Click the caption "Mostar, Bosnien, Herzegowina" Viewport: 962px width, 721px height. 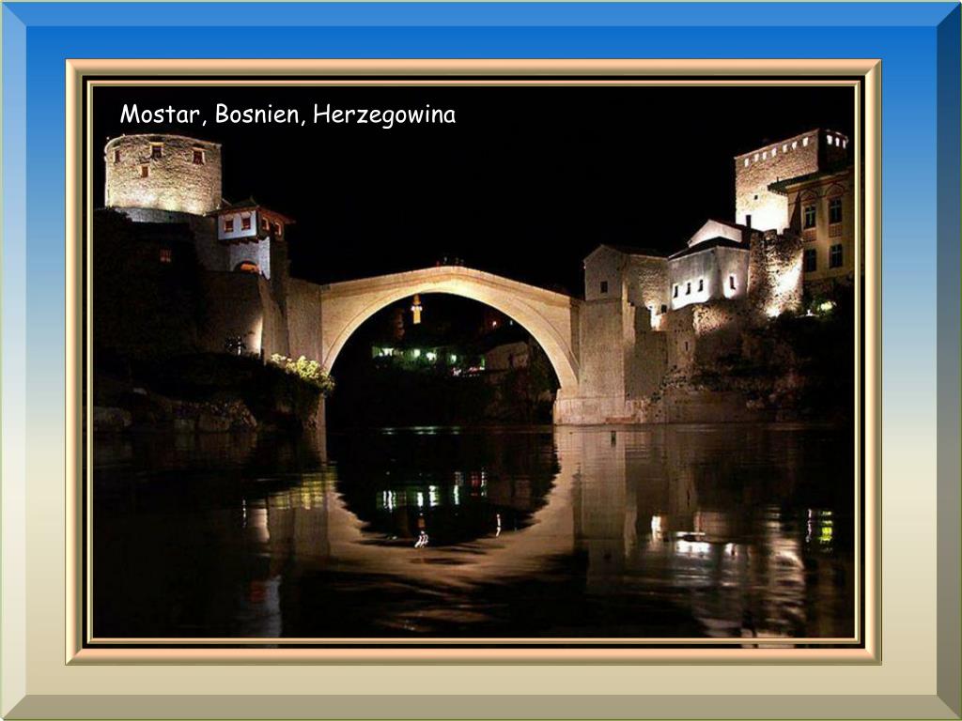coord(287,115)
